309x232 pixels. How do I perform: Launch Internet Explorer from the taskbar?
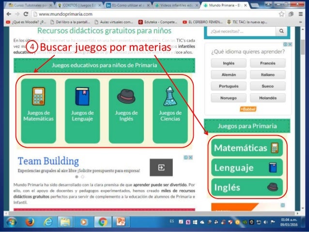pos(47,222)
